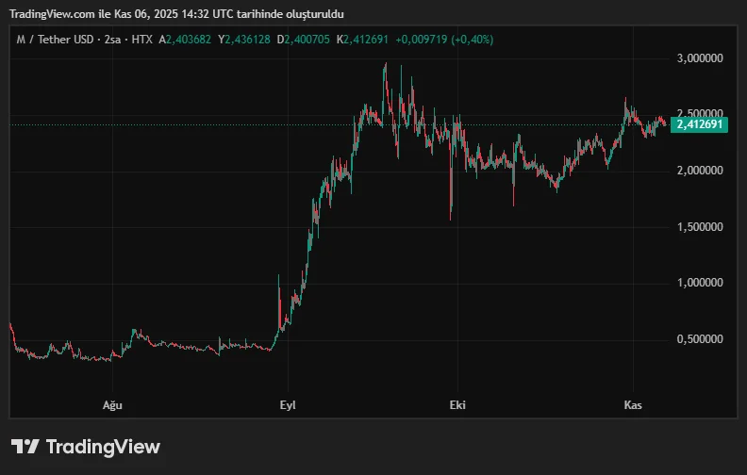Click the Kas month marker on time axis

633,405
